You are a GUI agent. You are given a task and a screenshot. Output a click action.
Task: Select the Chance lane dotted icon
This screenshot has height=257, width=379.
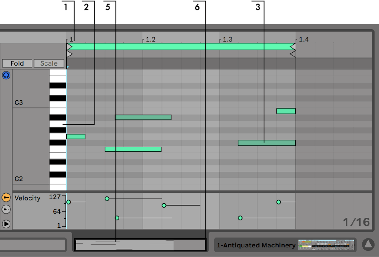[x=6, y=209]
